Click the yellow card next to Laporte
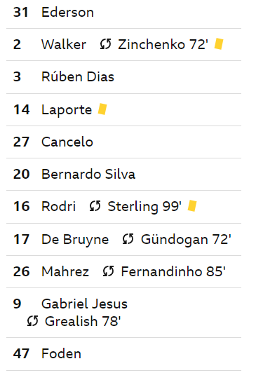 coord(102,109)
